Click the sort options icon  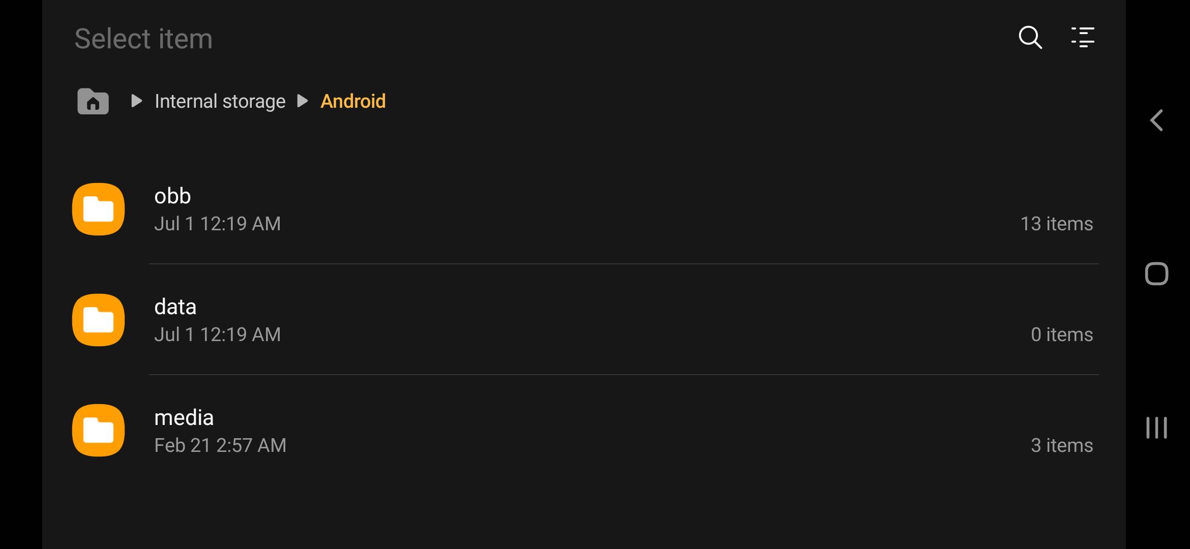pyautogui.click(x=1083, y=38)
